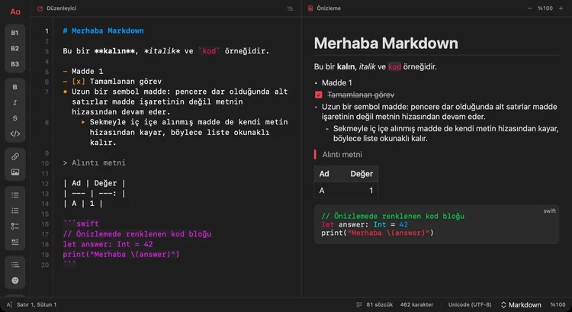
Task: Click 'let answer: Int = 42' in editor
Action: click(108, 244)
